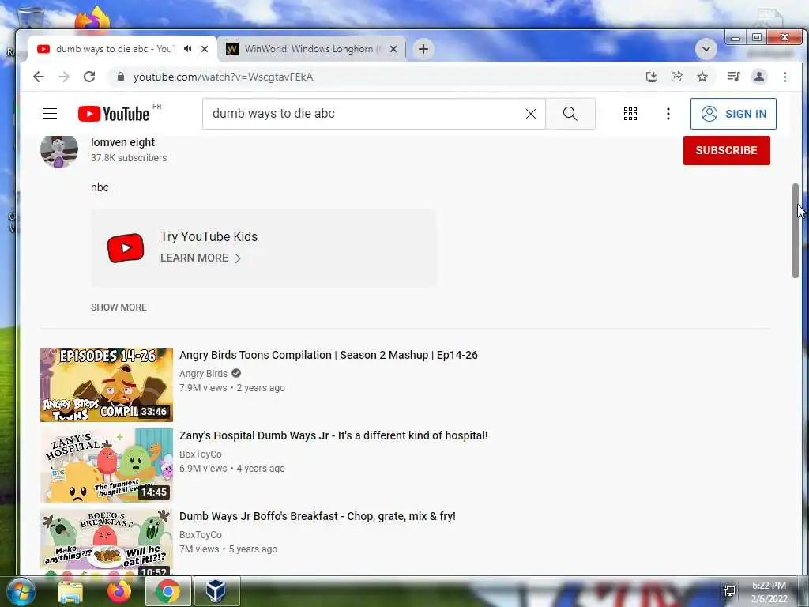
Task: Close the WinWorld Windows Longhorn tab
Action: pyautogui.click(x=393, y=49)
